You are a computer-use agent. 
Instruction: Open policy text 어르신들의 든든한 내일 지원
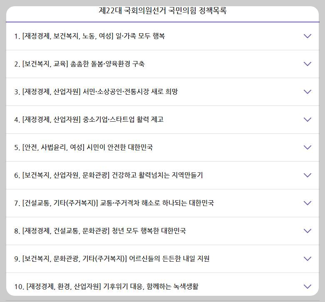pyautogui.click(x=169, y=258)
